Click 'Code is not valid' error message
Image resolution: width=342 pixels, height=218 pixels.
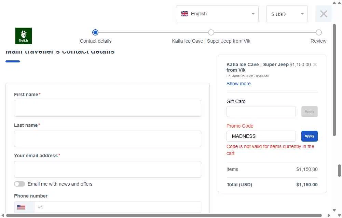[x=270, y=150]
